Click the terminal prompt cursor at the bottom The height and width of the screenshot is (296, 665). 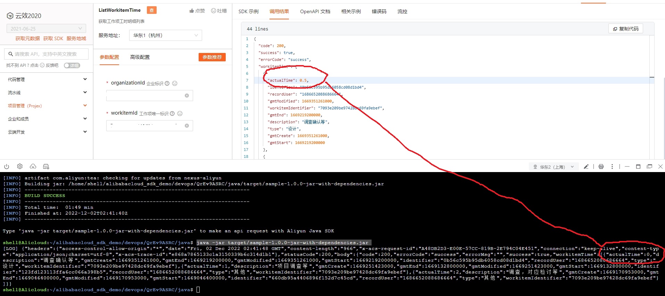198,289
